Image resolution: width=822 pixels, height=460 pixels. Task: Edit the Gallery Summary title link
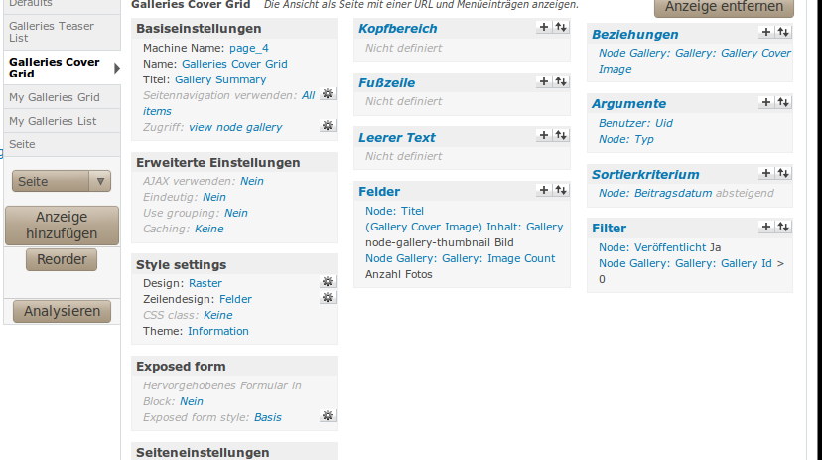220,79
